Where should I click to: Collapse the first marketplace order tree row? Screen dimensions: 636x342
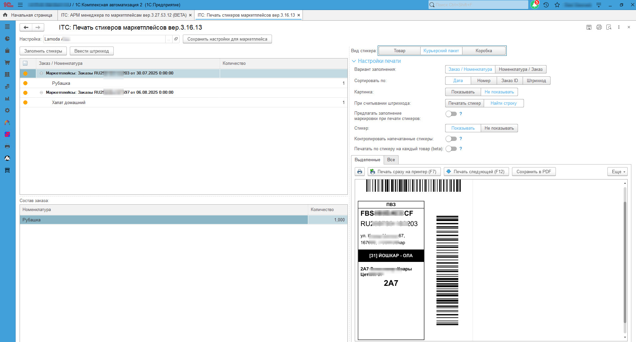(42, 73)
